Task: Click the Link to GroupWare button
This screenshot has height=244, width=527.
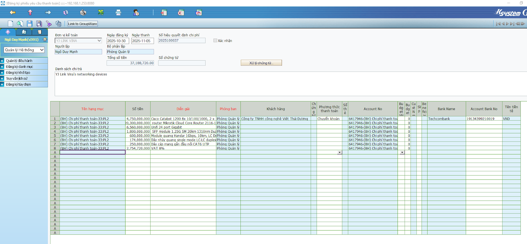Action: click(82, 24)
